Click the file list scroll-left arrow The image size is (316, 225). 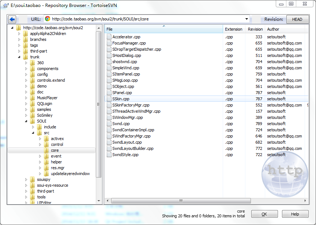108,201
